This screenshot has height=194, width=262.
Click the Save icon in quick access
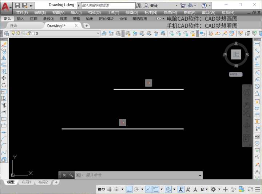(17, 6)
